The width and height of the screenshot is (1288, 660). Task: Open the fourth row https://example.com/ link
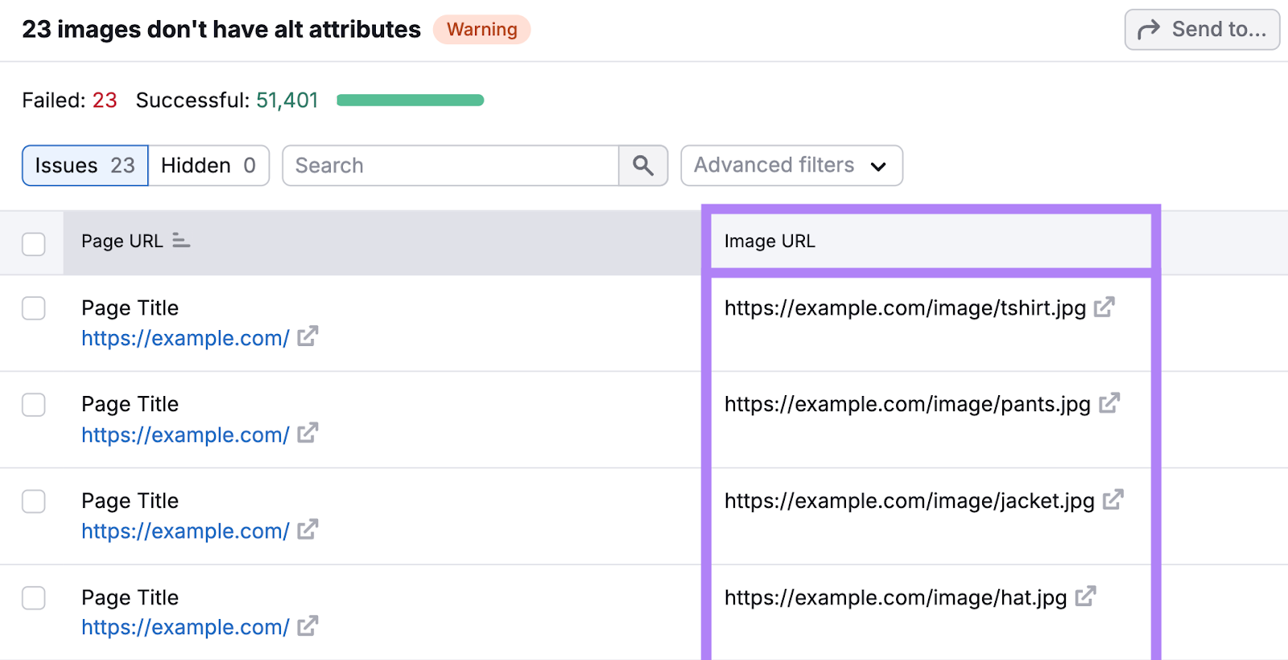185,627
